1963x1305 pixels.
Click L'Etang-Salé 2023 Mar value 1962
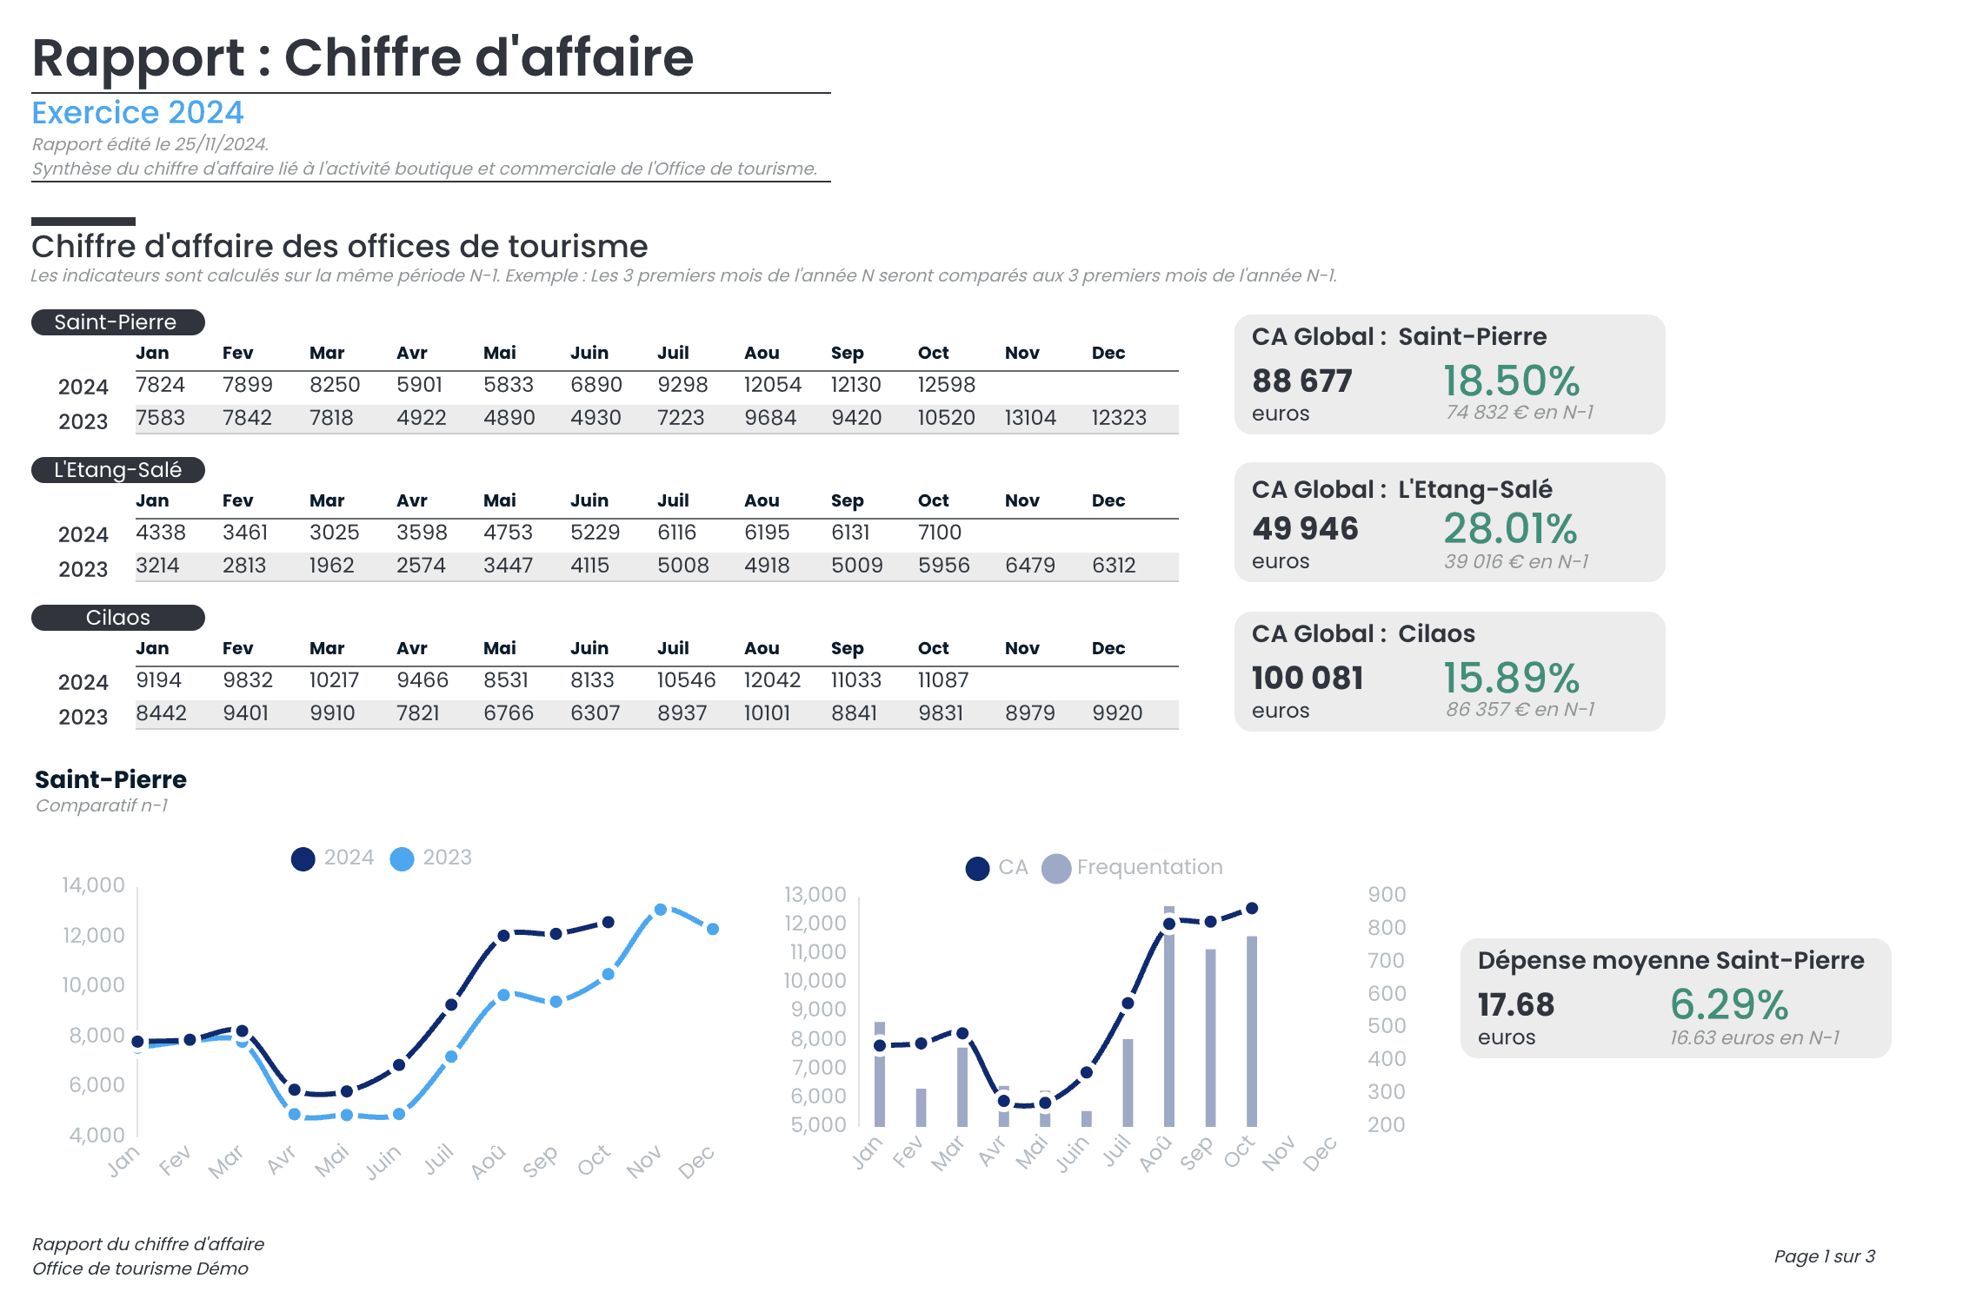click(331, 566)
